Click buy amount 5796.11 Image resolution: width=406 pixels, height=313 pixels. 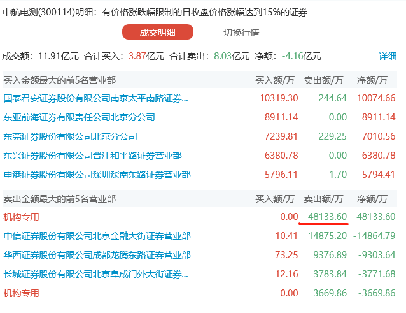click(281, 175)
